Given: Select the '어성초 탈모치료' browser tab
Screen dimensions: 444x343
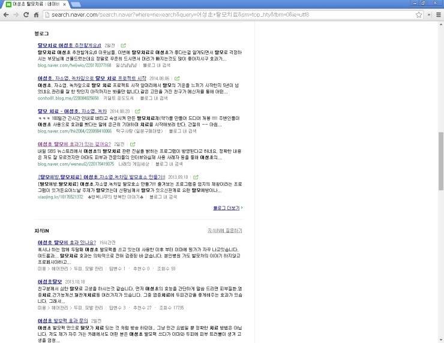Looking at the screenshot, I should [36, 4].
